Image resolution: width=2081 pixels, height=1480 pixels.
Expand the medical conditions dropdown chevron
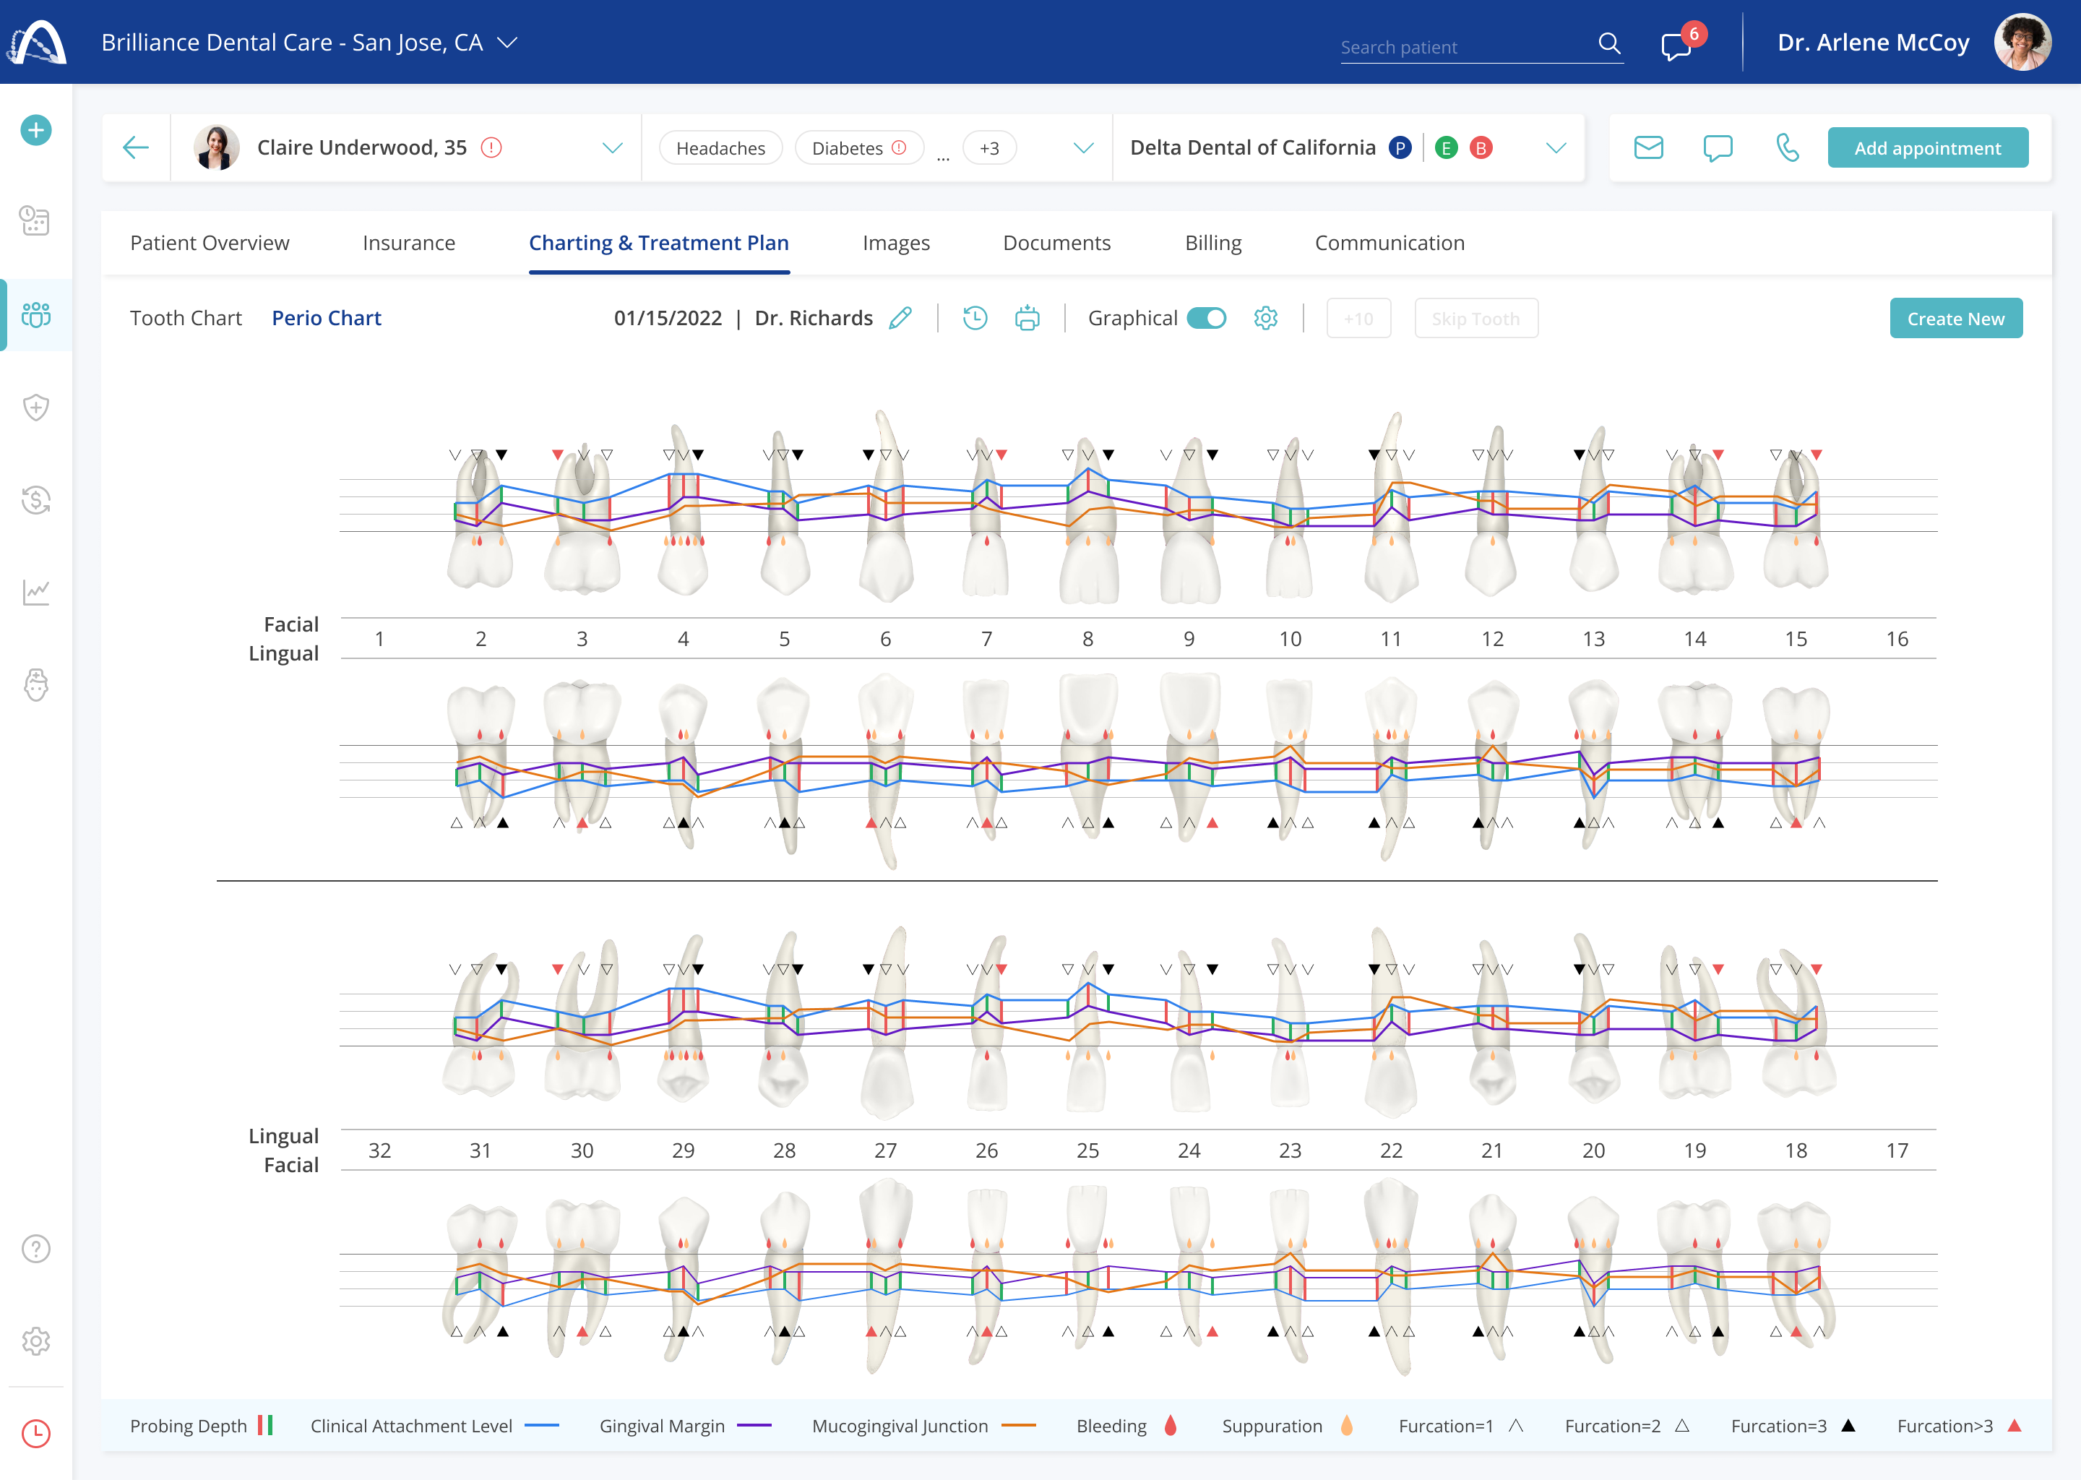(1083, 147)
